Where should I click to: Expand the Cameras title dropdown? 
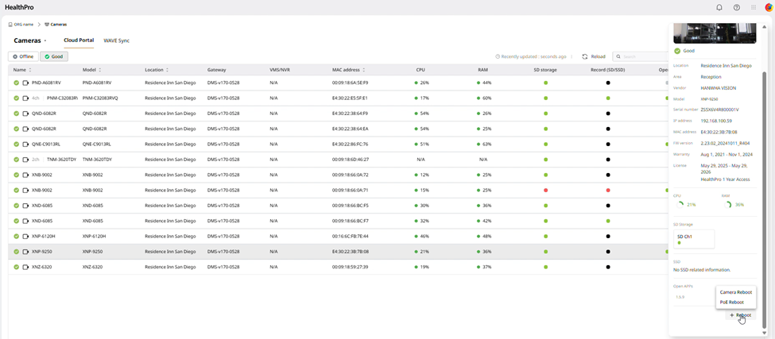45,40
